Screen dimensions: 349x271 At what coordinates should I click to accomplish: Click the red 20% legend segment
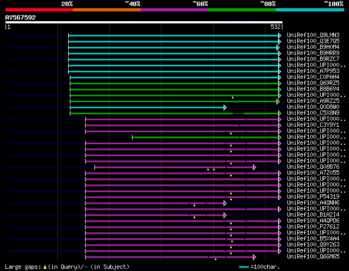pos(39,10)
